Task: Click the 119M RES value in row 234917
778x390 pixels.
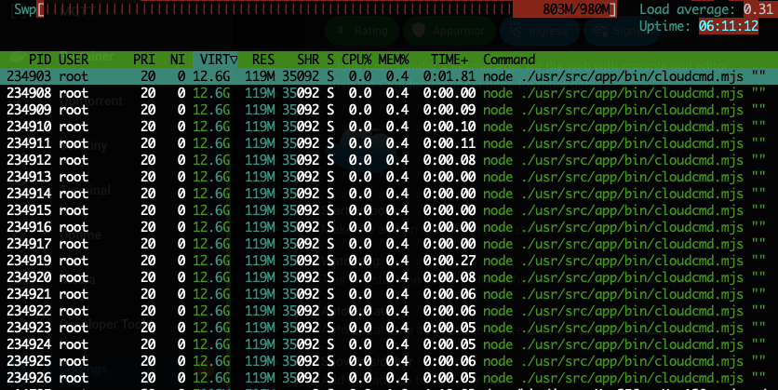Action: (260, 244)
